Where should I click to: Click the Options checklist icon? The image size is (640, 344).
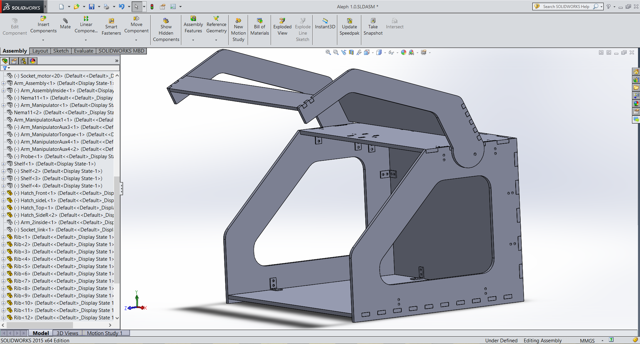(x=173, y=7)
